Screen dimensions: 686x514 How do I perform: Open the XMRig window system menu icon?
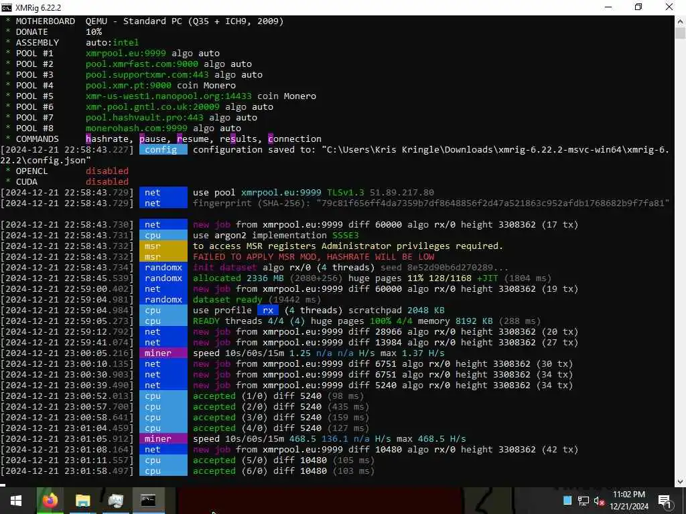(x=7, y=7)
